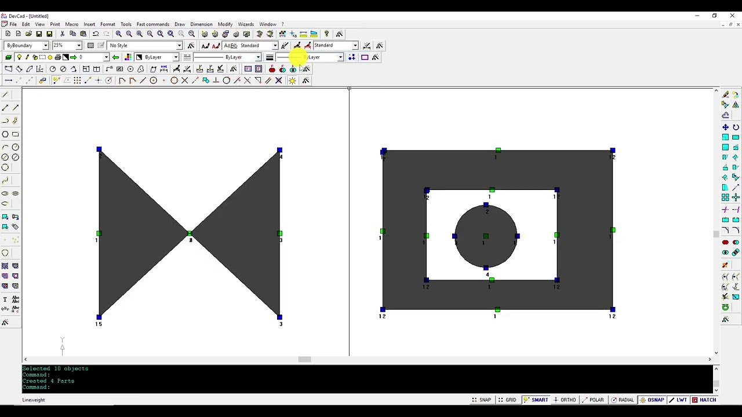Click the Cut scissors icon
The width and height of the screenshot is (742, 417).
point(62,34)
